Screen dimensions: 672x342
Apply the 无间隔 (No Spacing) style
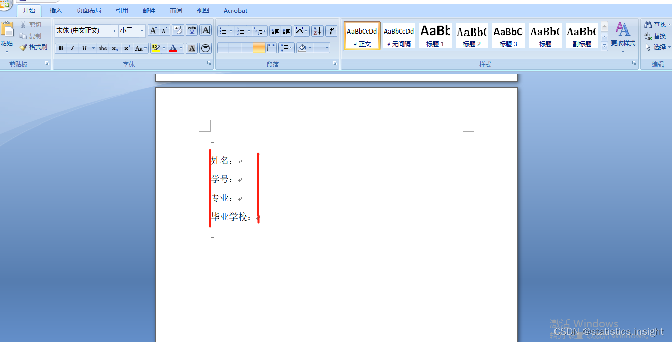(x=399, y=36)
